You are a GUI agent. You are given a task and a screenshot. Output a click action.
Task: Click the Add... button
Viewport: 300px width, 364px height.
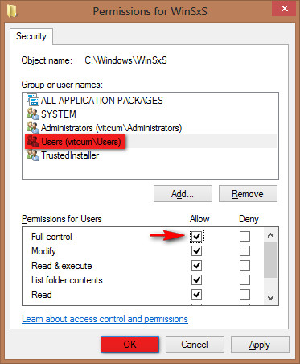[183, 194]
